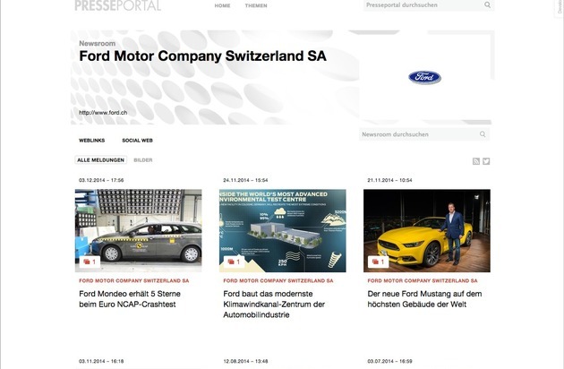564x369 pixels.
Task: Open the Ford Mondeo Euro NCAP-Crashtest headline
Action: [130, 299]
